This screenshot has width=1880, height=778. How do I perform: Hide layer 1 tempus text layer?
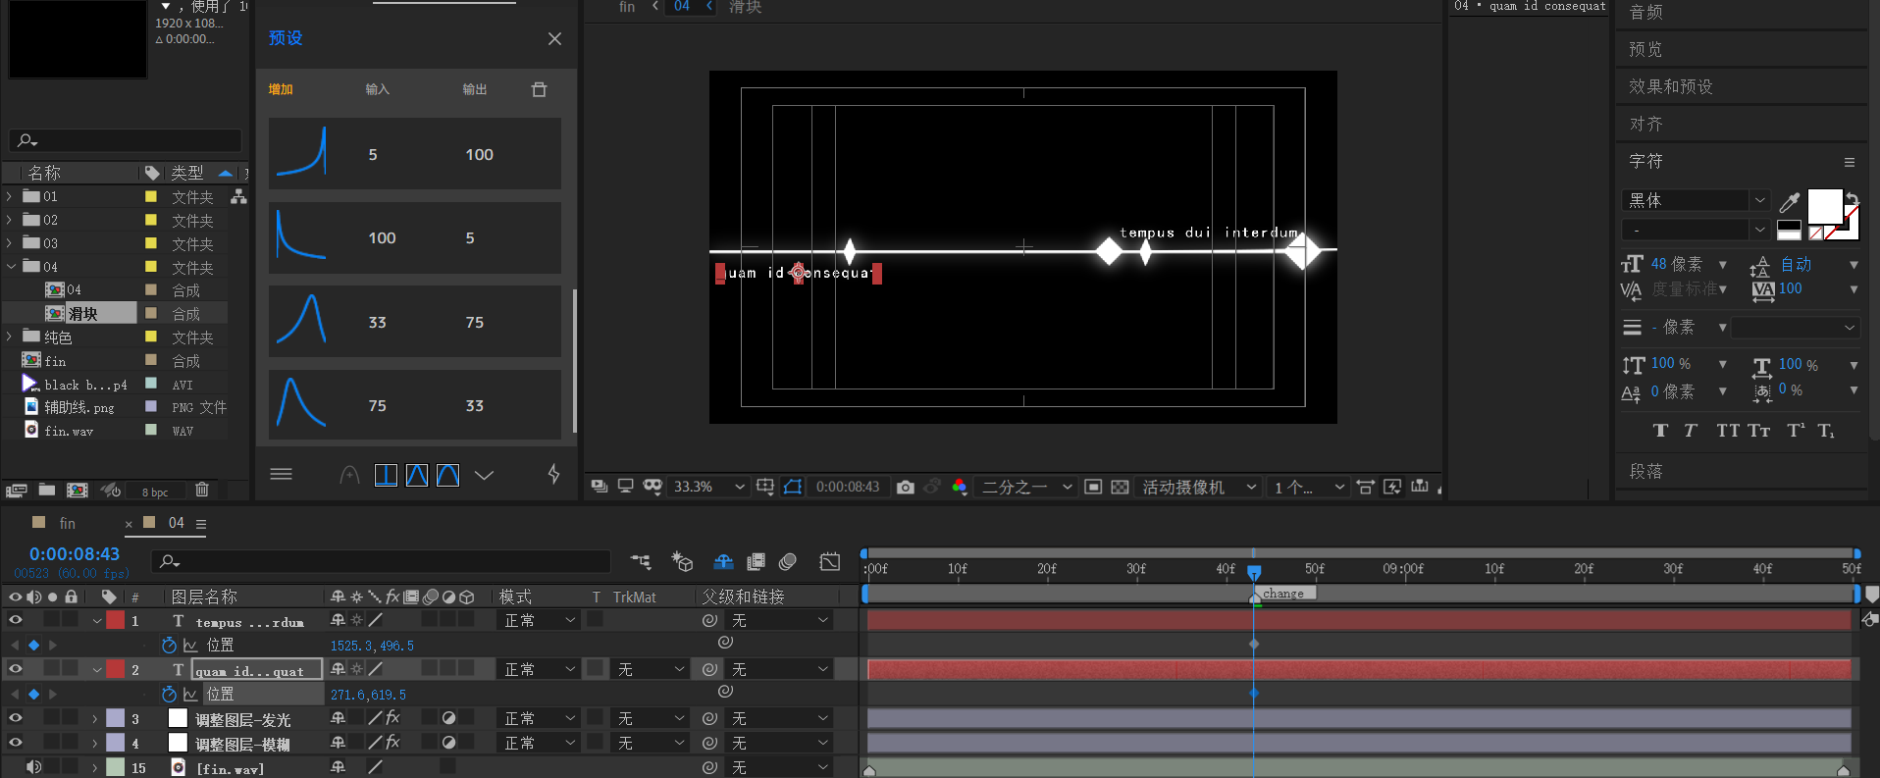pyautogui.click(x=16, y=620)
